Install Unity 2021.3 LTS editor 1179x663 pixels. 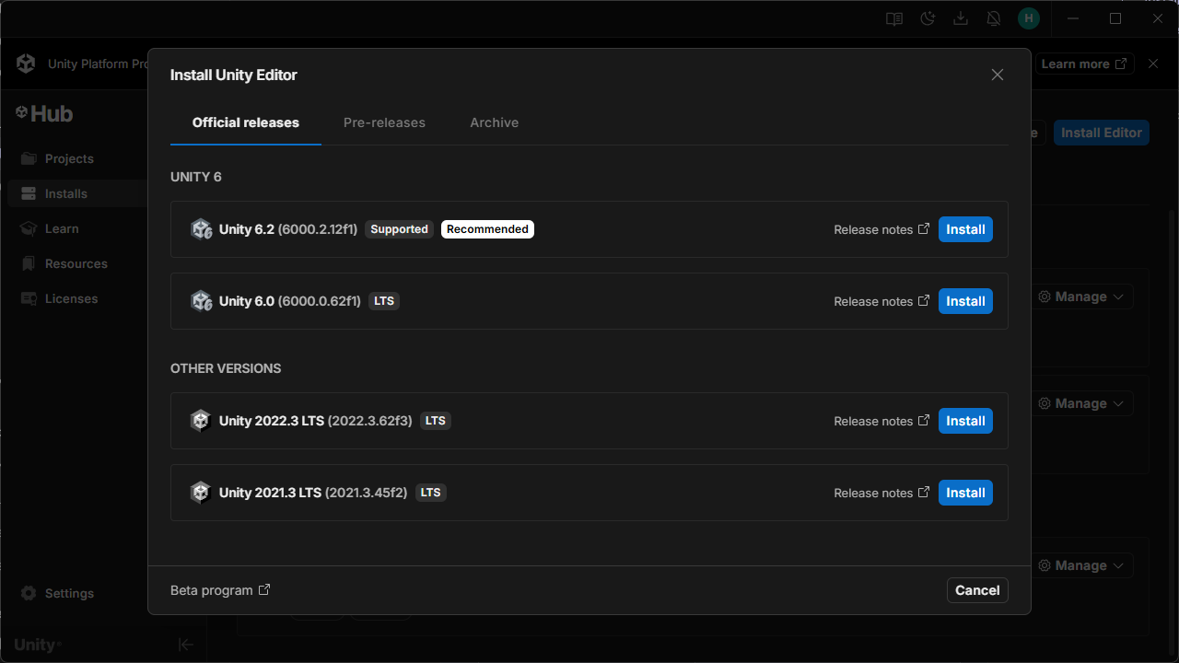[x=965, y=493]
